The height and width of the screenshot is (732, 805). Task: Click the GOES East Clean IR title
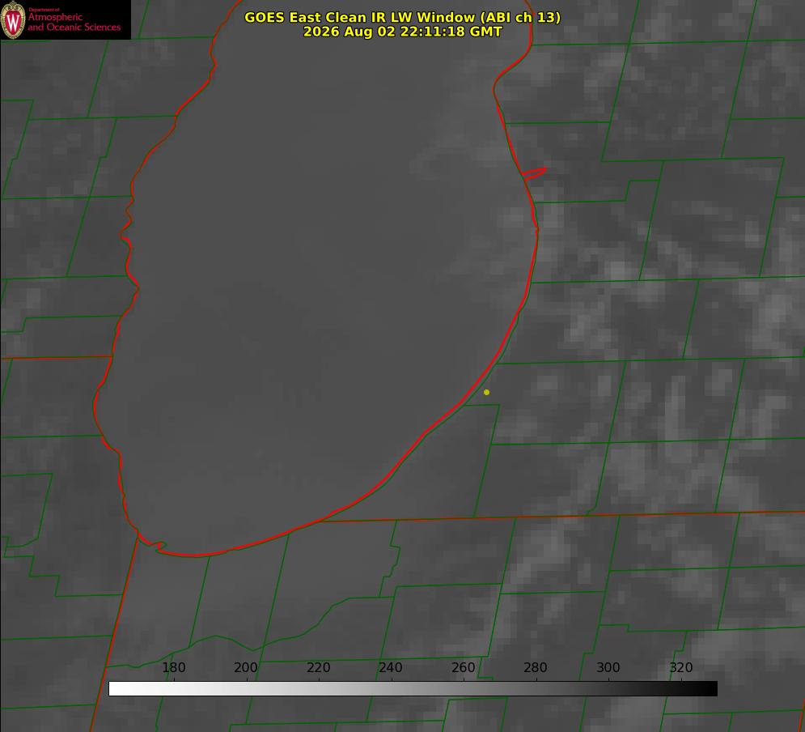403,17
